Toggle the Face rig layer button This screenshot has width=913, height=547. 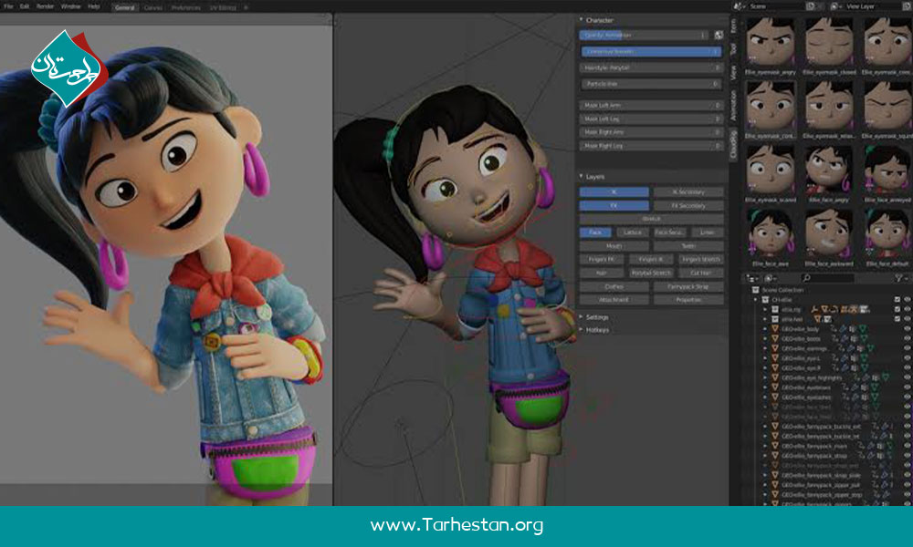[x=595, y=232]
